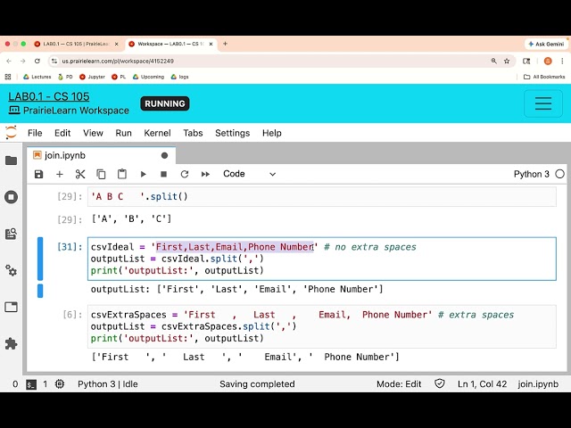
Task: Copy the selected cell
Action: (101, 174)
